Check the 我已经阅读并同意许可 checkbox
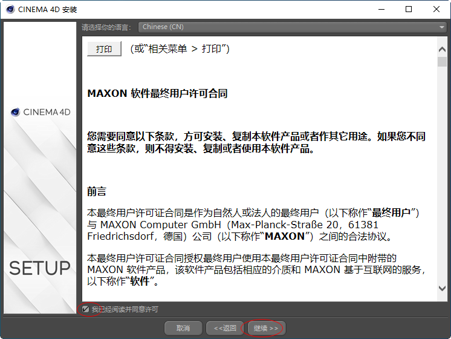 86,309
